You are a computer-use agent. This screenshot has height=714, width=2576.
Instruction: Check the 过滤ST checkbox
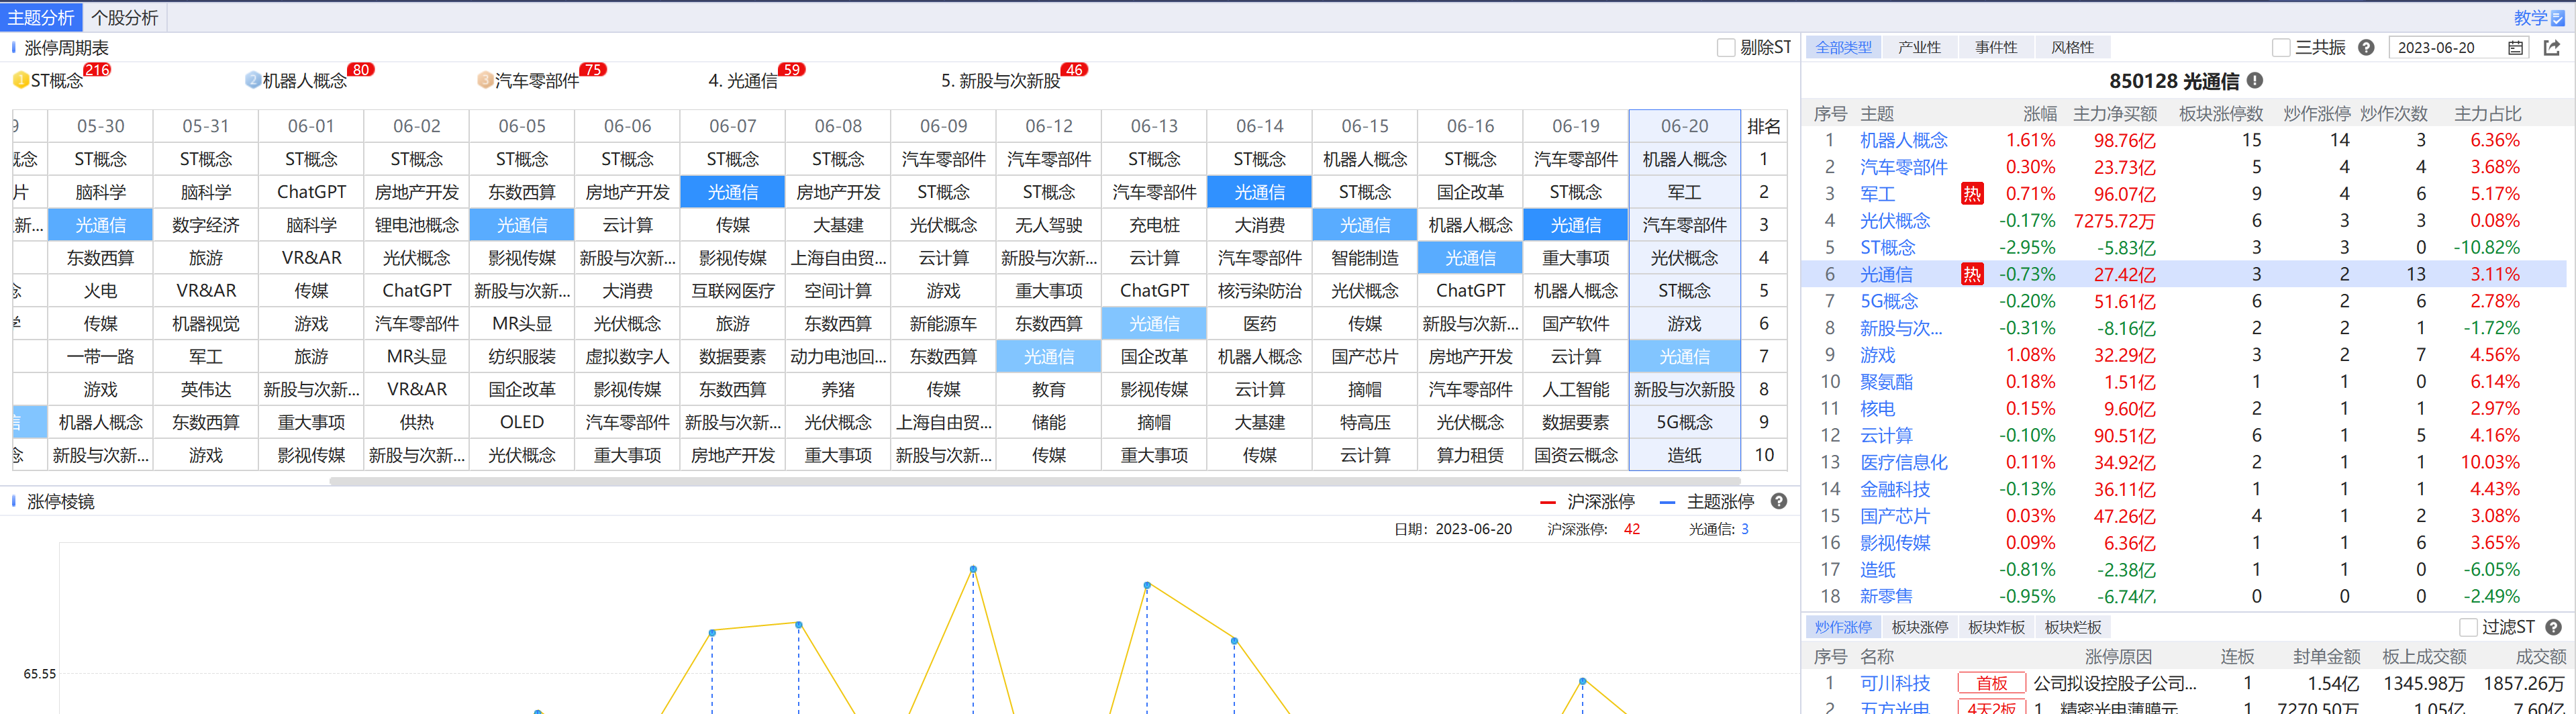tap(2468, 627)
